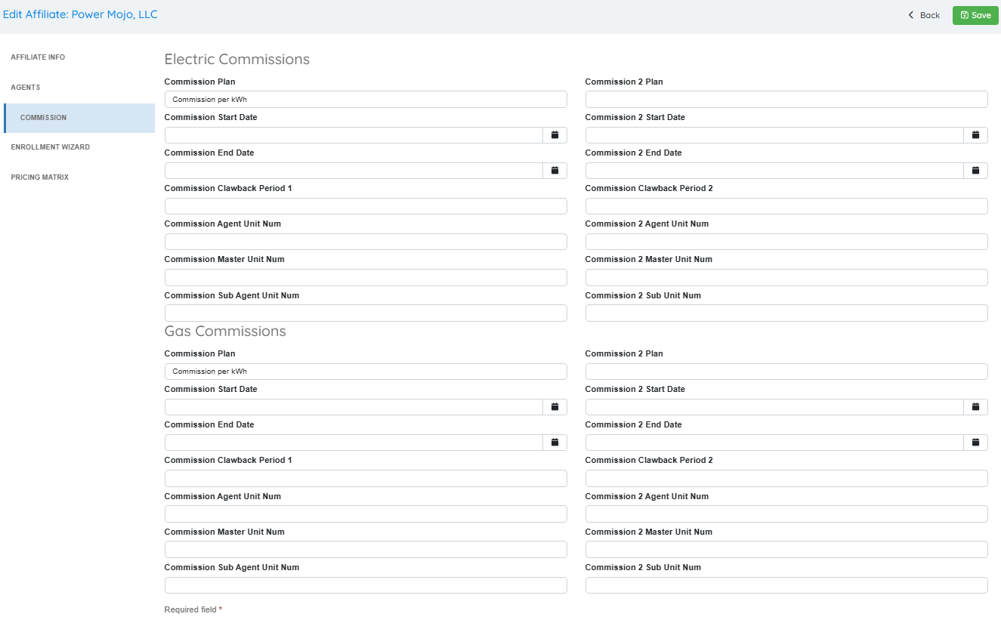Open Electric Commission Start Date calendar picker
The height and width of the screenshot is (617, 1001).
555,135
